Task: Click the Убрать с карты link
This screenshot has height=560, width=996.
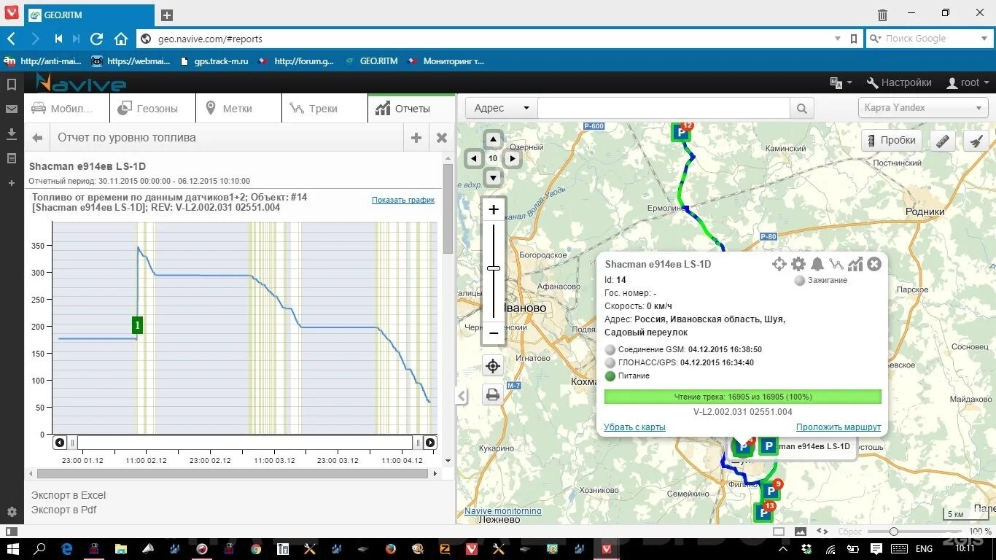Action: click(x=634, y=427)
